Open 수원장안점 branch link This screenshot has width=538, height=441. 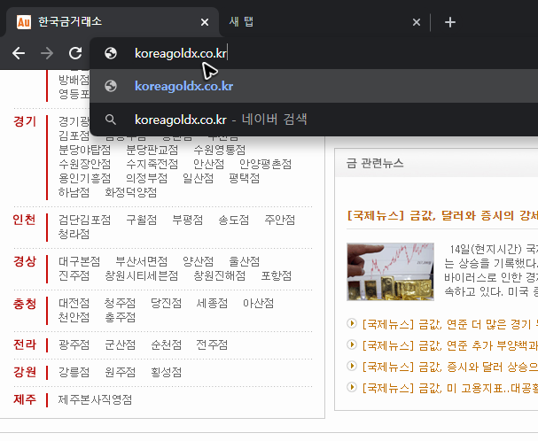pyautogui.click(x=85, y=164)
